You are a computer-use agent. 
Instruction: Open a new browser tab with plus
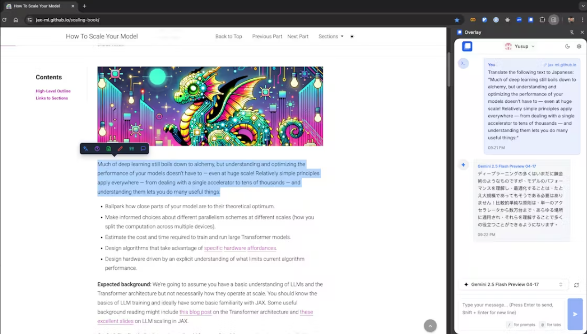tap(85, 6)
